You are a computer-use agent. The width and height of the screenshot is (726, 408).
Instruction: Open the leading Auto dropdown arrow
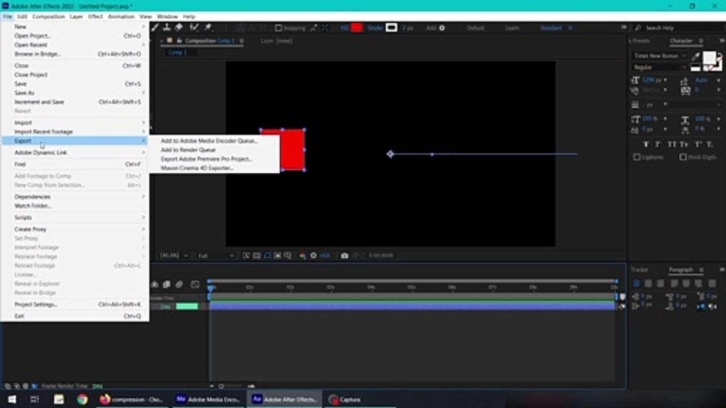click(x=719, y=80)
